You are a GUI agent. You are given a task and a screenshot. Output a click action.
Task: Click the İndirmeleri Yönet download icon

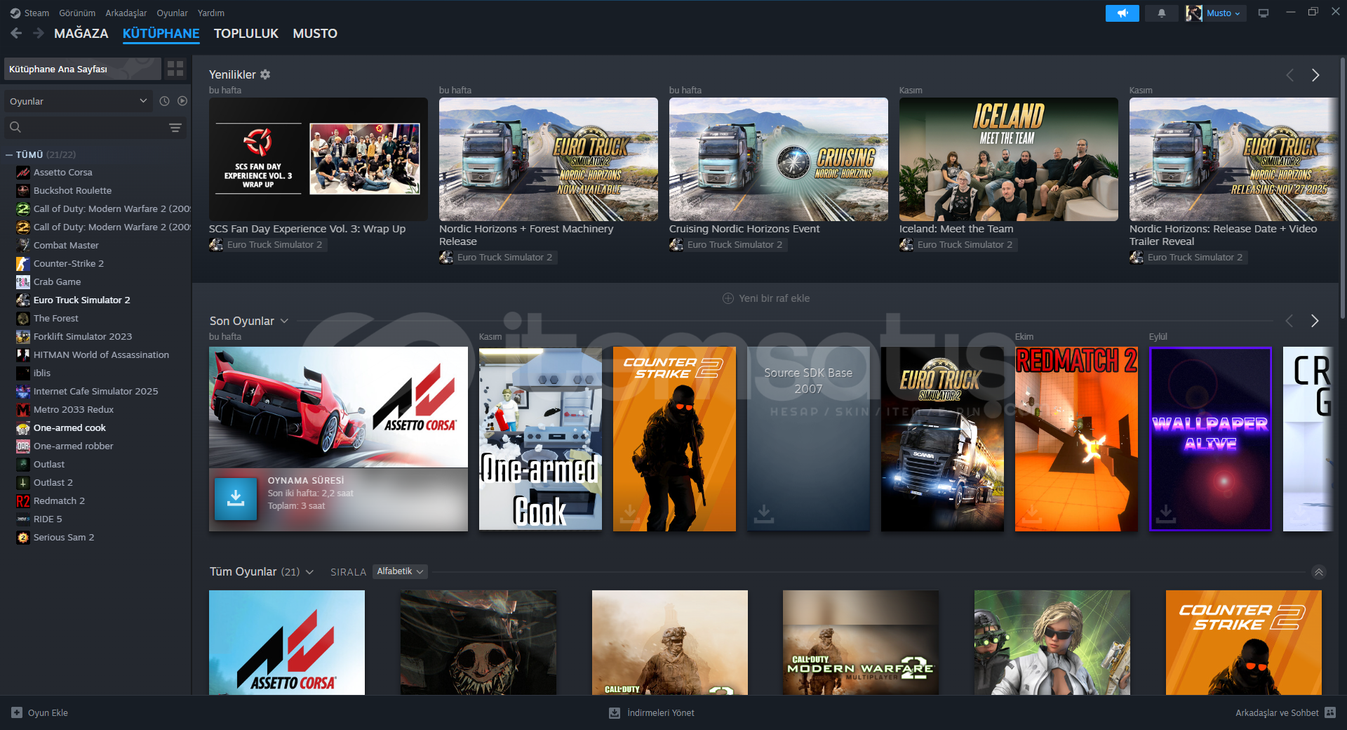[615, 712]
